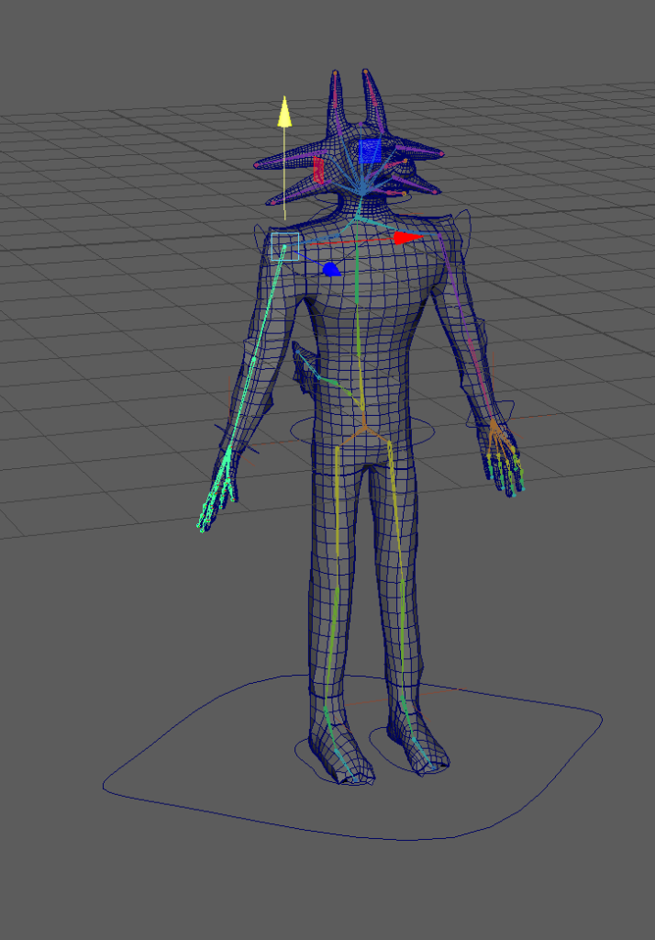Select the foot control circle under the screen-left foot
The height and width of the screenshot is (940, 655).
tap(333, 761)
